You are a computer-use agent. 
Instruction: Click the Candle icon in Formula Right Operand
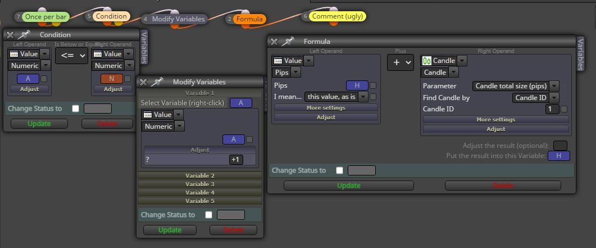pyautogui.click(x=427, y=61)
